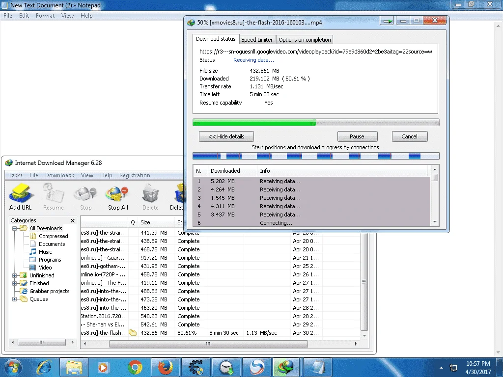This screenshot has width=503, height=377.
Task: Select connection 6 row Connecting
Action: pos(312,223)
